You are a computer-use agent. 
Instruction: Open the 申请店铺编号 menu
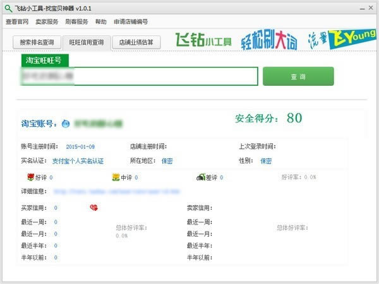pos(131,21)
